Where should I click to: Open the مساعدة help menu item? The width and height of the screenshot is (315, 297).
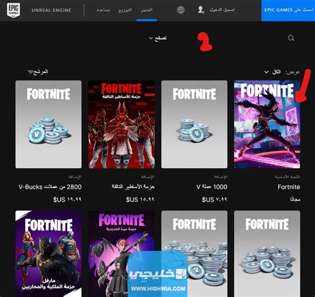(104, 10)
